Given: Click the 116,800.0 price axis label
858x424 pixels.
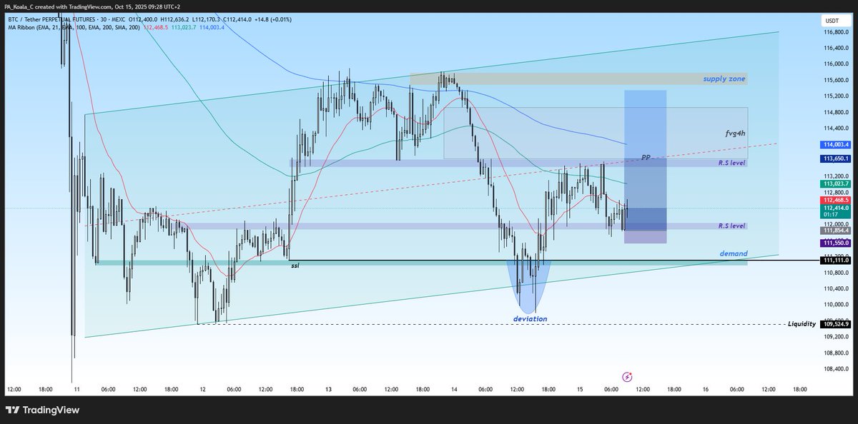Looking at the screenshot, I should point(834,32).
